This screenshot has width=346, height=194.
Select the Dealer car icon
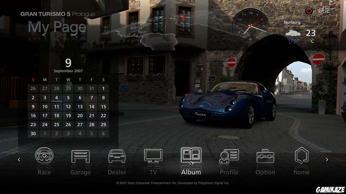(117, 156)
